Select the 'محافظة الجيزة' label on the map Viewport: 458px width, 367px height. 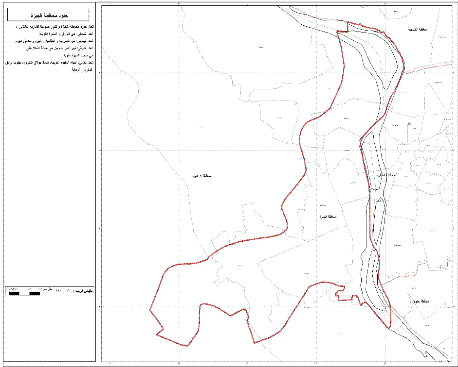pyautogui.click(x=326, y=216)
